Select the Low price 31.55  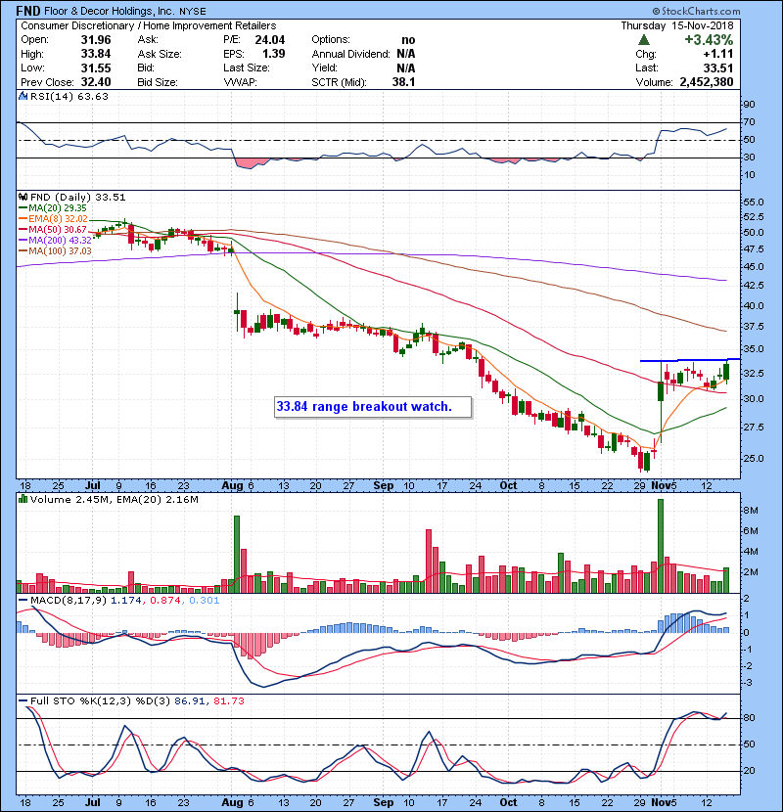click(x=96, y=68)
